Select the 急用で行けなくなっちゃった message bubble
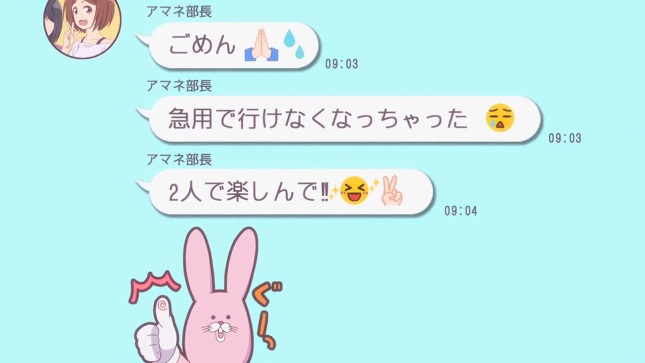The width and height of the screenshot is (645, 363). pyautogui.click(x=339, y=119)
